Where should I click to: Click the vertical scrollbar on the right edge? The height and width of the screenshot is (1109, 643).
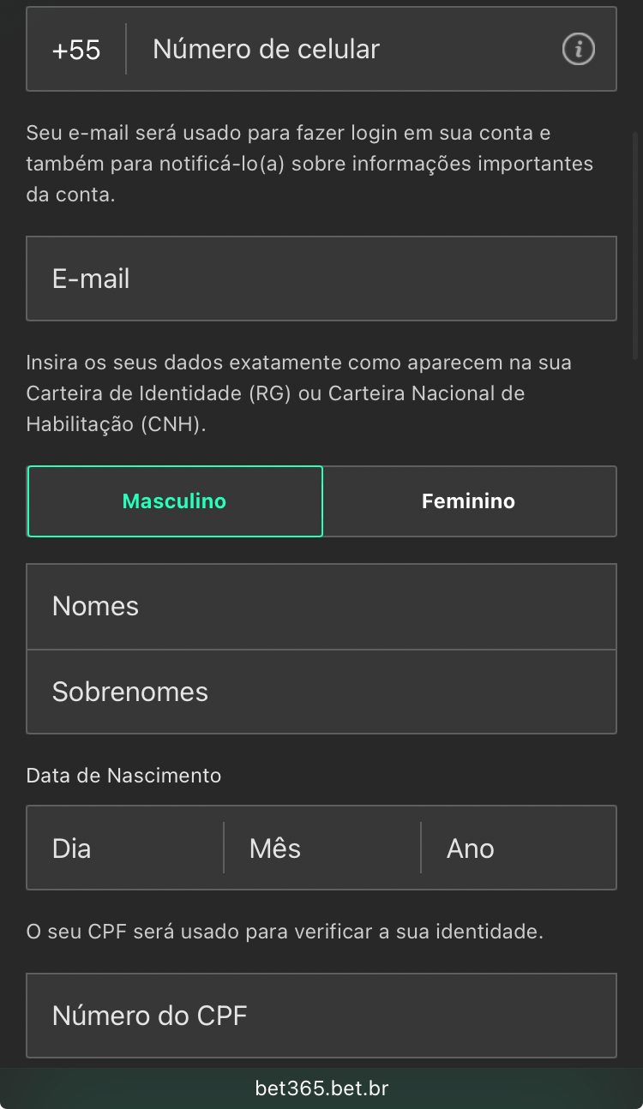(x=635, y=244)
